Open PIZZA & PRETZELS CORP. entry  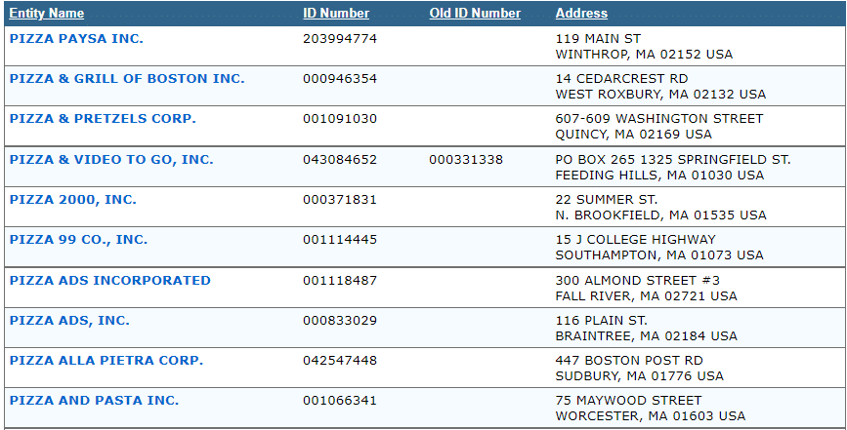[x=103, y=119]
